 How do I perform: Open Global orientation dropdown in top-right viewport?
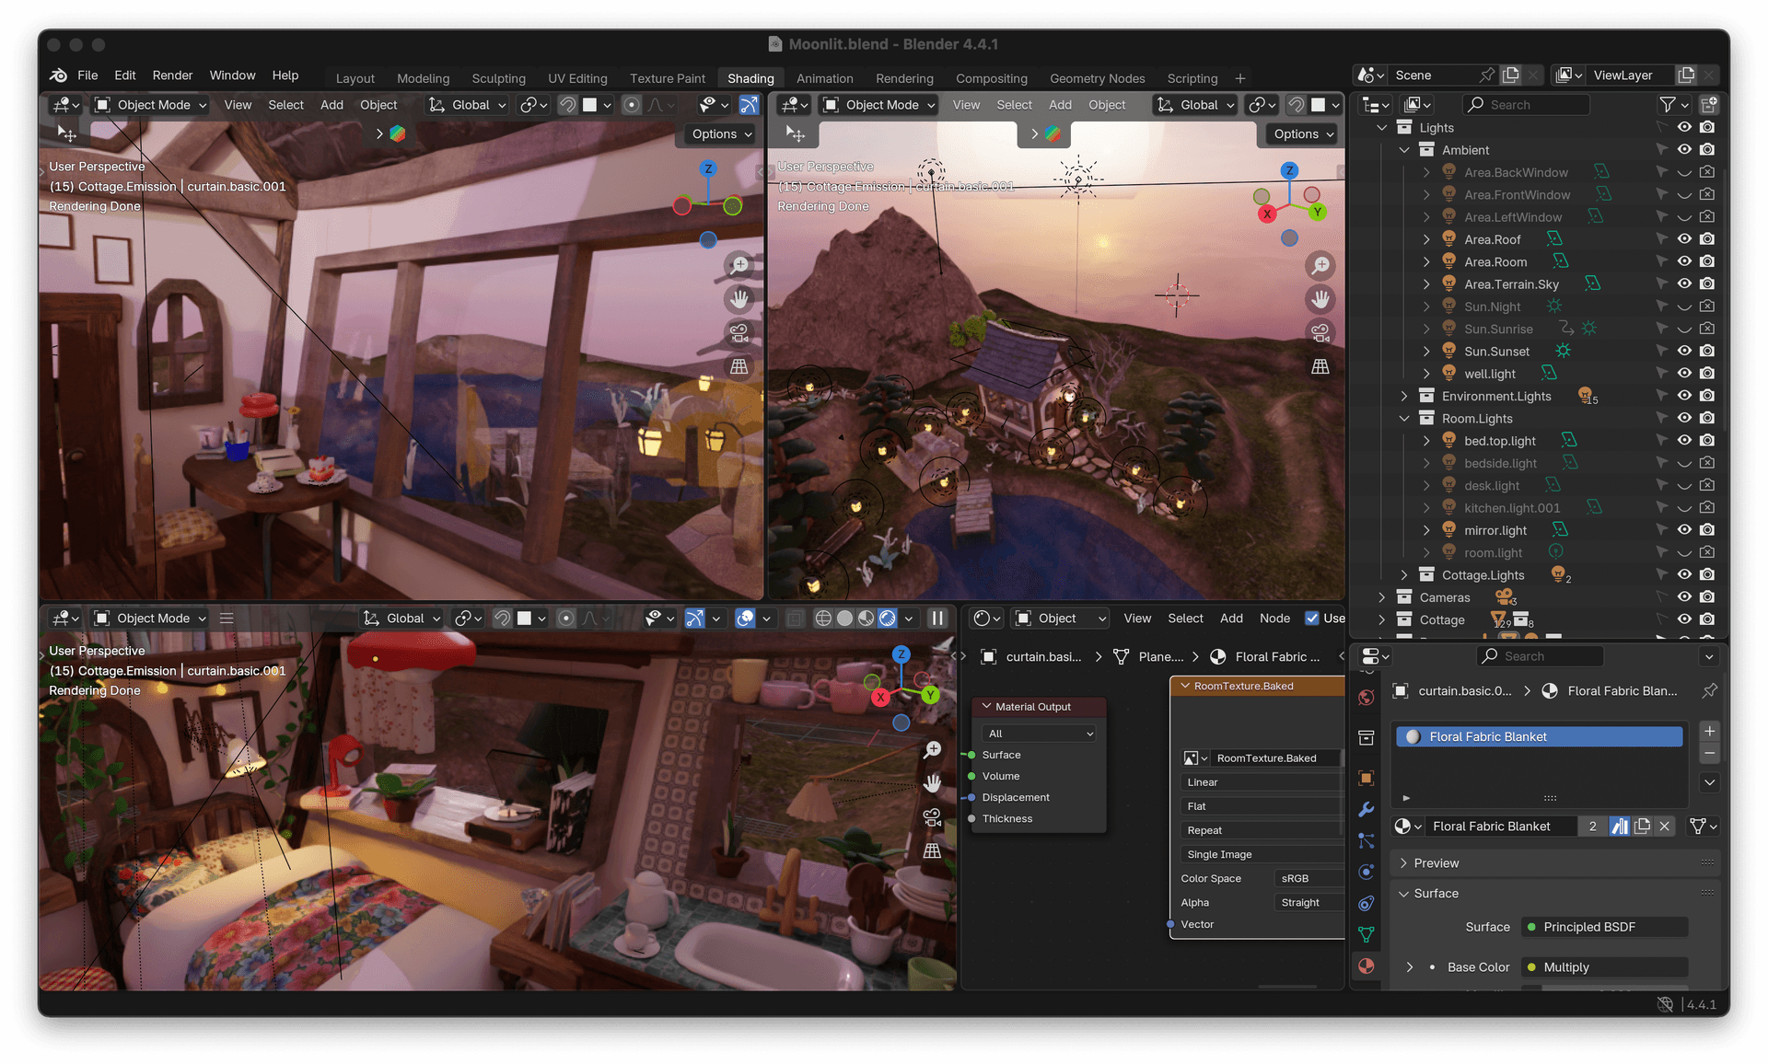pos(1196,105)
